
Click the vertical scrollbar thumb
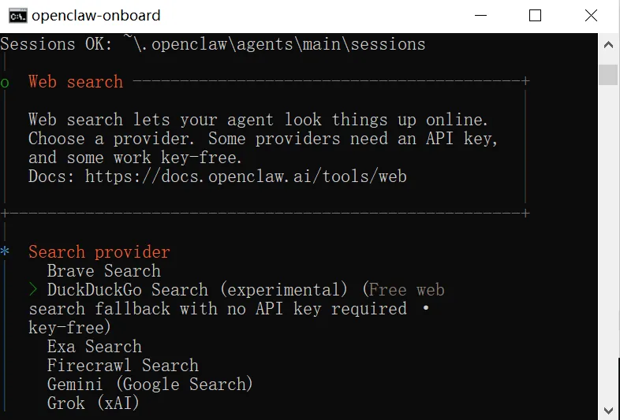[608, 73]
